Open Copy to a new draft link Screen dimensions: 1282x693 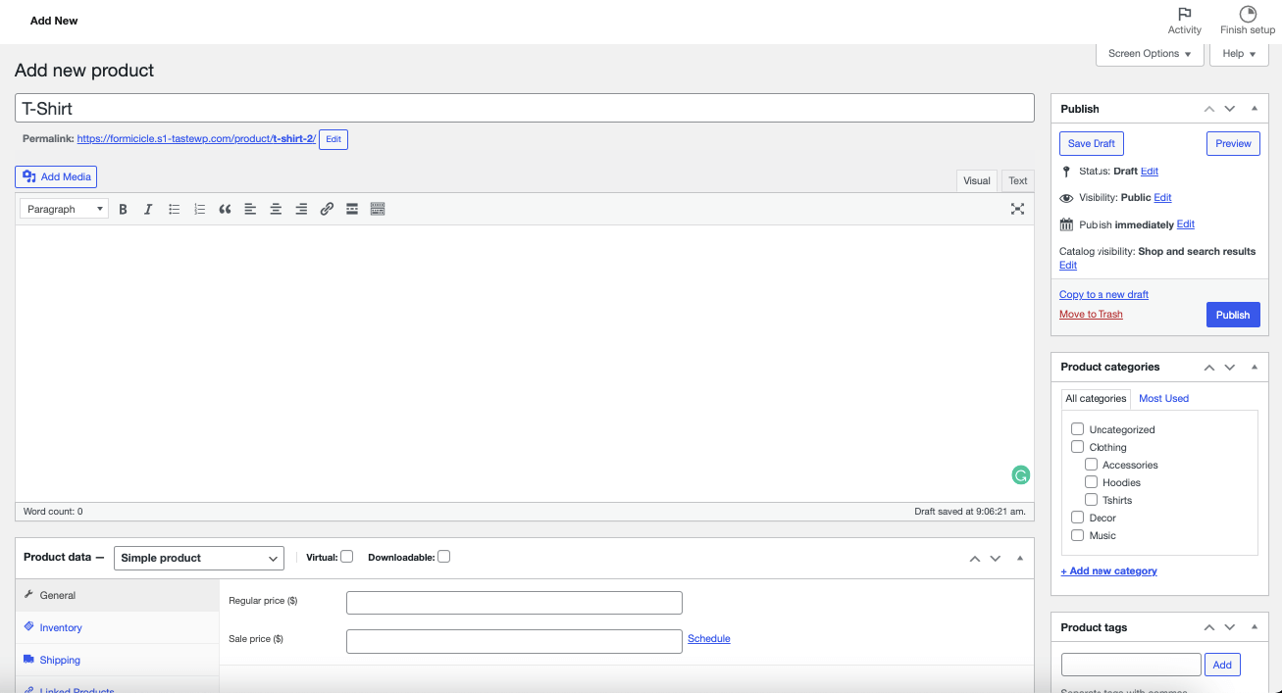[x=1103, y=294]
